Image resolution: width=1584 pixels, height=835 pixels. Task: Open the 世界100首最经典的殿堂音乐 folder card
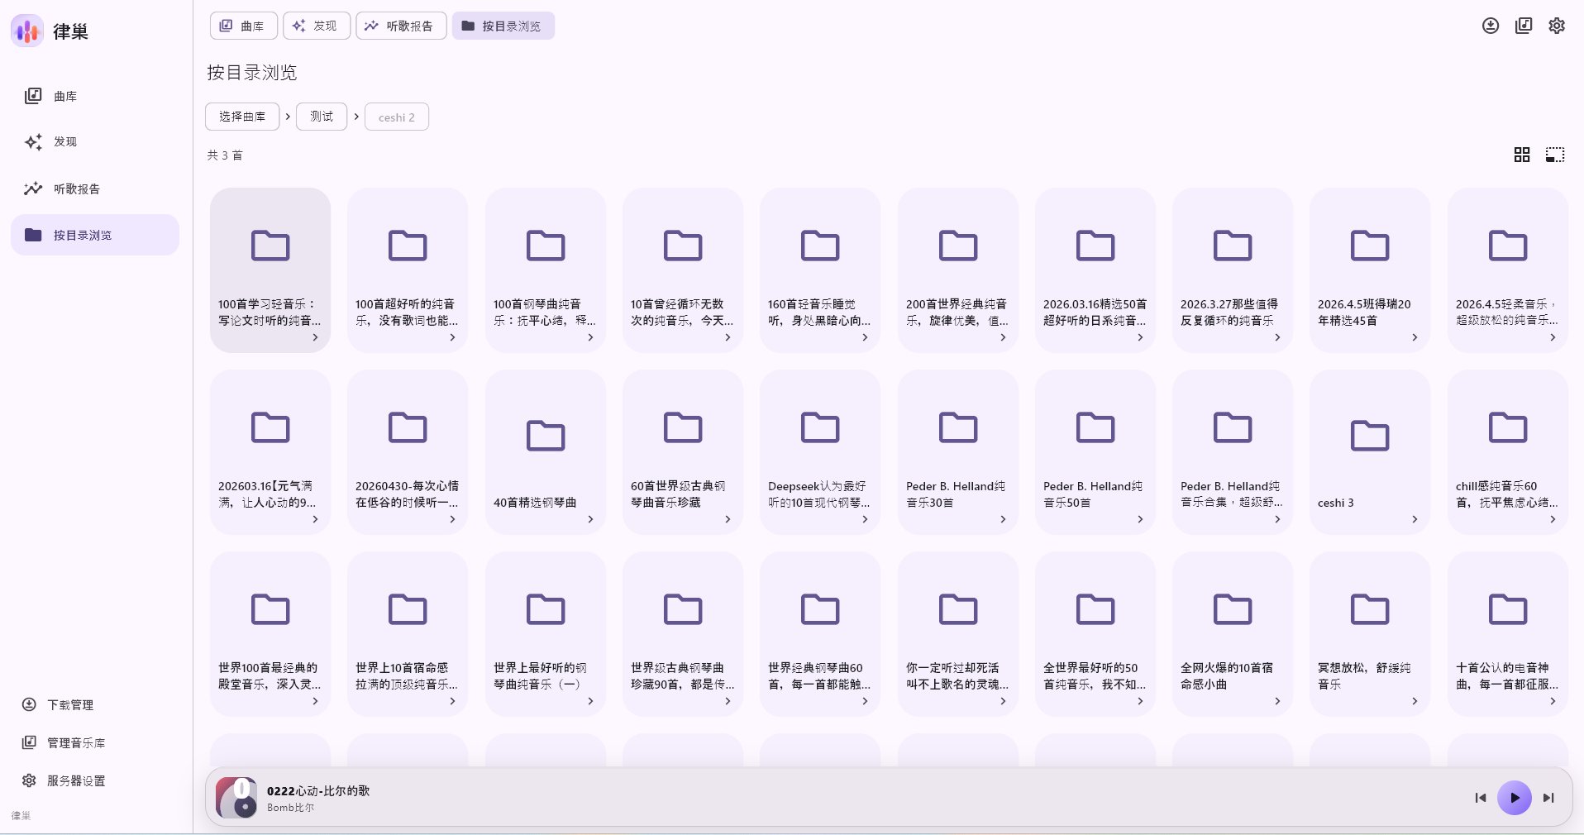click(x=270, y=634)
